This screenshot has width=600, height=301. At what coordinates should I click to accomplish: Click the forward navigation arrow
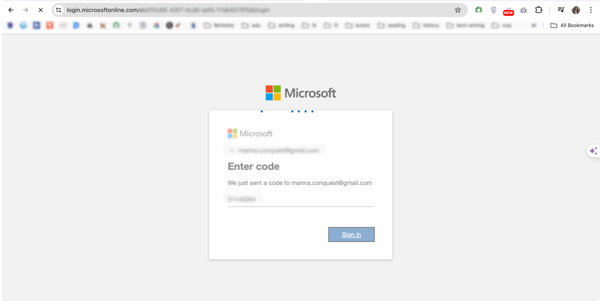26,10
